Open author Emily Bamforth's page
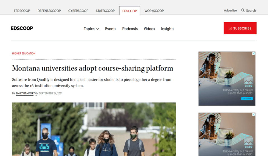 click(26, 93)
